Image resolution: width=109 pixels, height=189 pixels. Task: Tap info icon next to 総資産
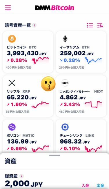pos(21,176)
